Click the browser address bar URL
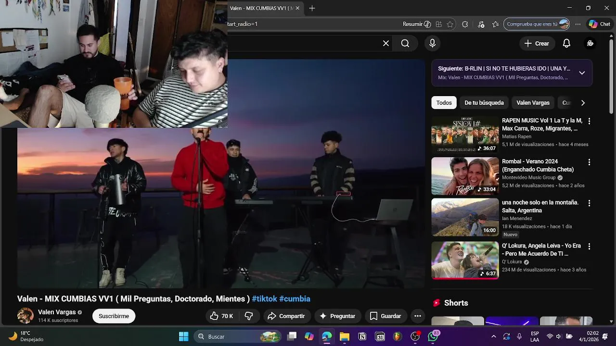Image resolution: width=616 pixels, height=346 pixels. (243, 24)
